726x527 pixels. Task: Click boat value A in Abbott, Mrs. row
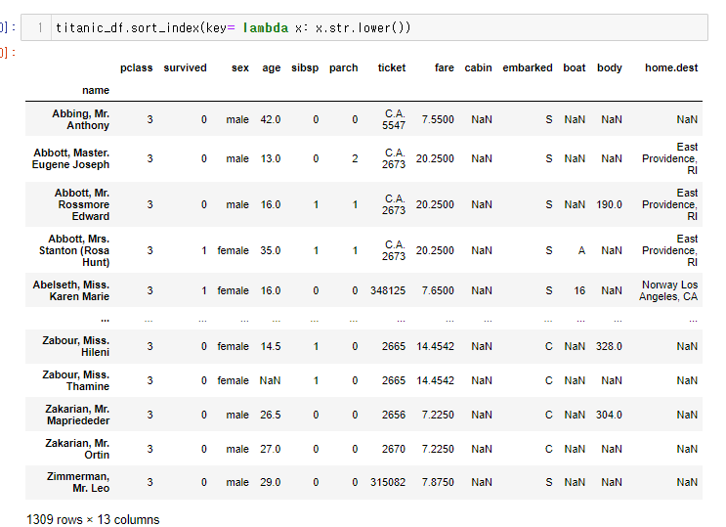pyautogui.click(x=581, y=250)
